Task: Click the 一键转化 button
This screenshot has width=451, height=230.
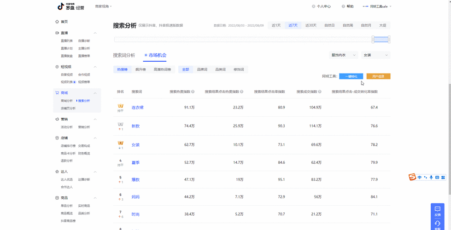Action: [351, 76]
